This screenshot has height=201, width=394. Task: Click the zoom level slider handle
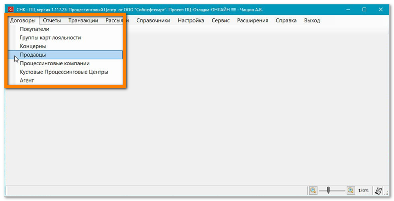pos(328,190)
